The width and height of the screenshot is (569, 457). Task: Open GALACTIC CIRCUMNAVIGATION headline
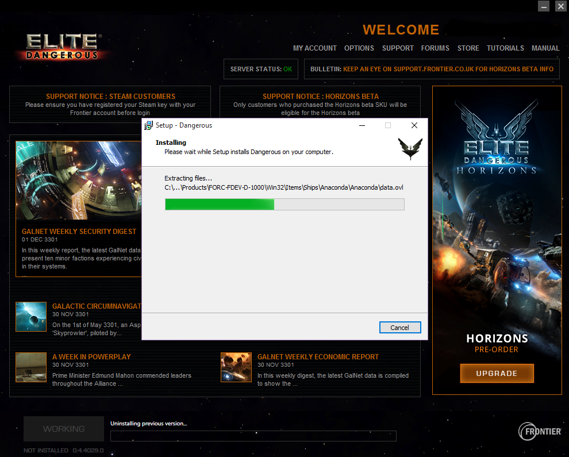click(97, 306)
